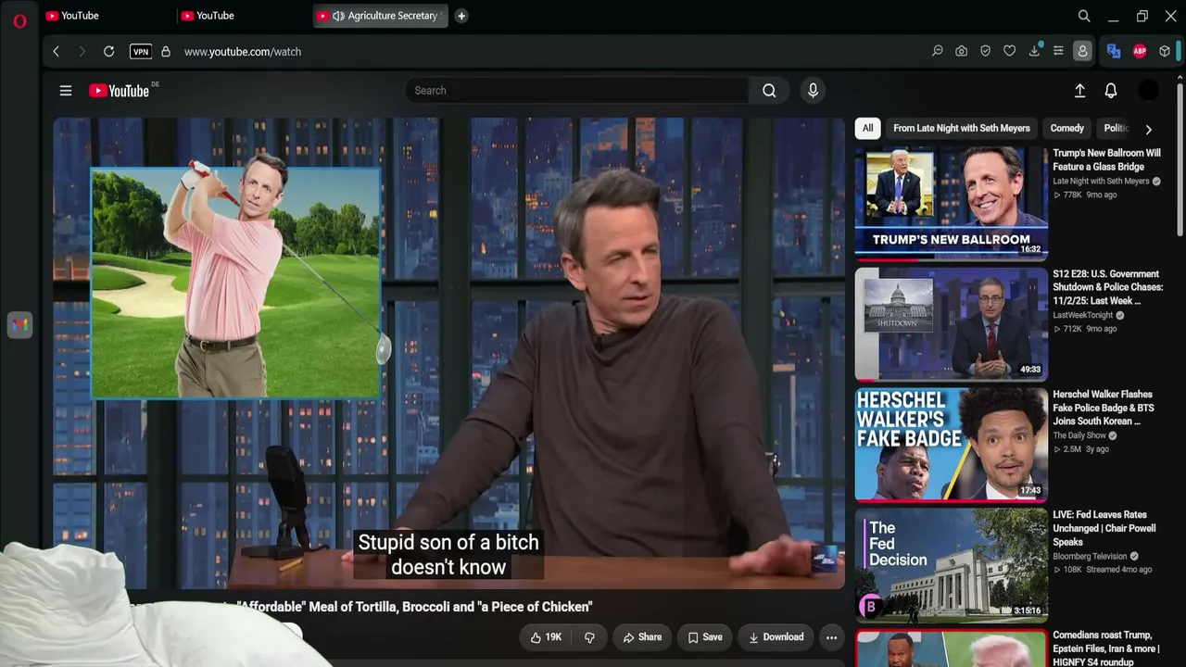Image resolution: width=1186 pixels, height=667 pixels.
Task: Open YouTube notifications bell
Action: pos(1111,91)
